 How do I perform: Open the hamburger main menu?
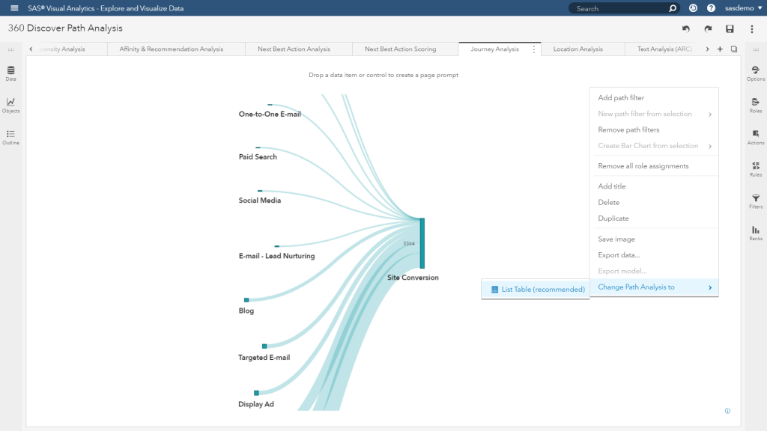point(14,8)
